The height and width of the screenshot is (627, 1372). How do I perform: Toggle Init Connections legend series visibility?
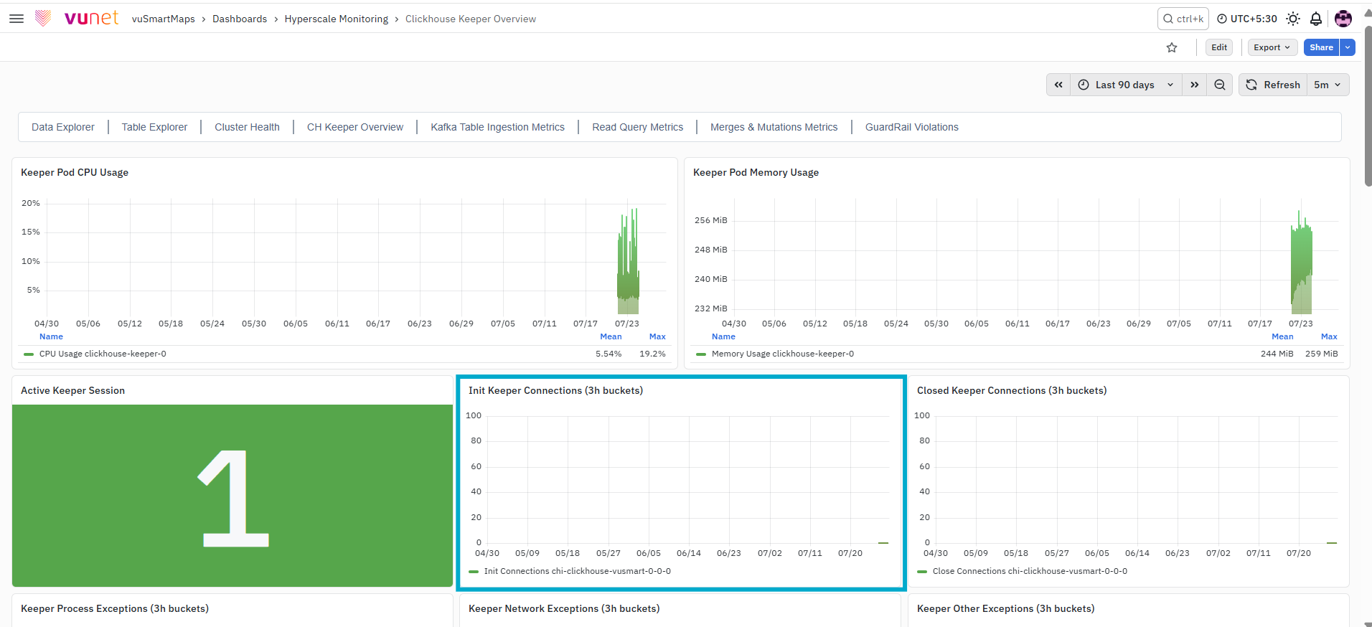(570, 571)
